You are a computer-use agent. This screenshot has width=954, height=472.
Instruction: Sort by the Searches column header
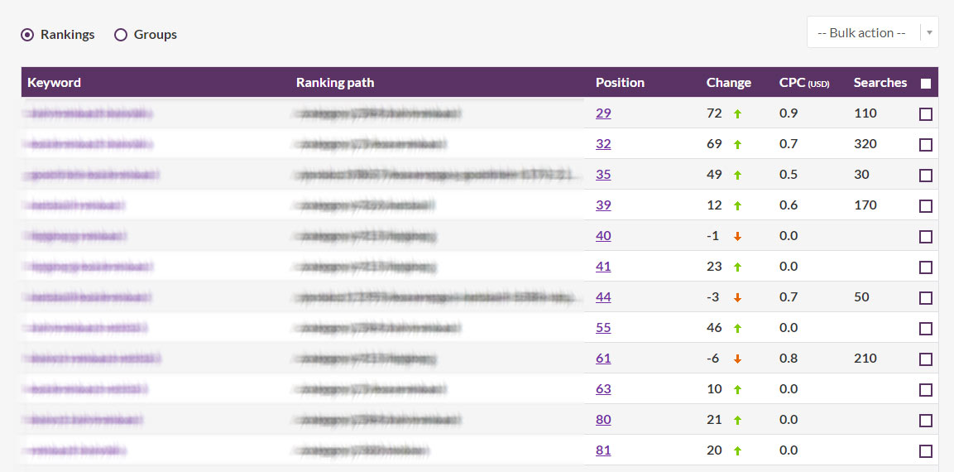[x=880, y=83]
